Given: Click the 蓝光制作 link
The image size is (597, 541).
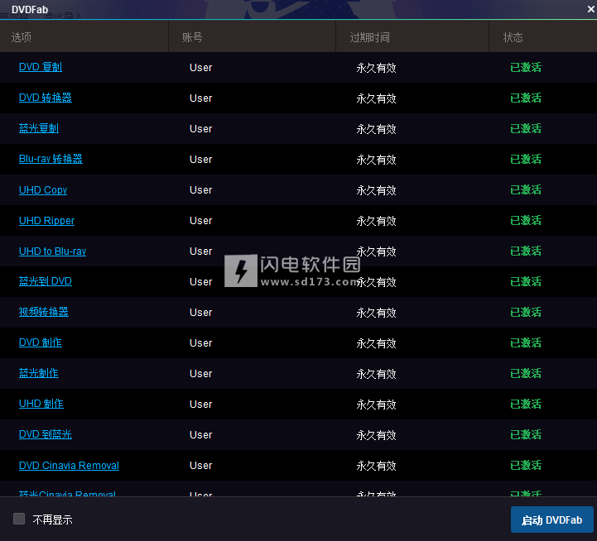Looking at the screenshot, I should (39, 373).
